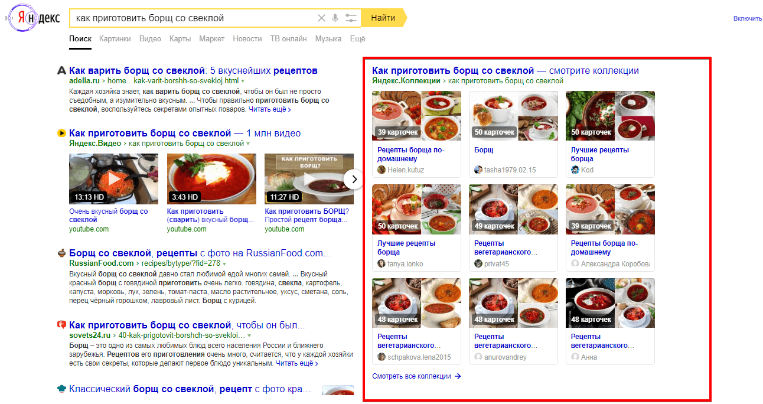Click the Найти search button

[x=384, y=18]
